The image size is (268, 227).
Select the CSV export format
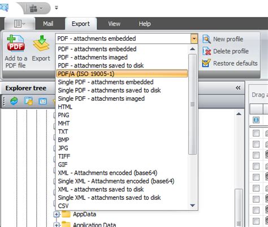pyautogui.click(x=122, y=206)
